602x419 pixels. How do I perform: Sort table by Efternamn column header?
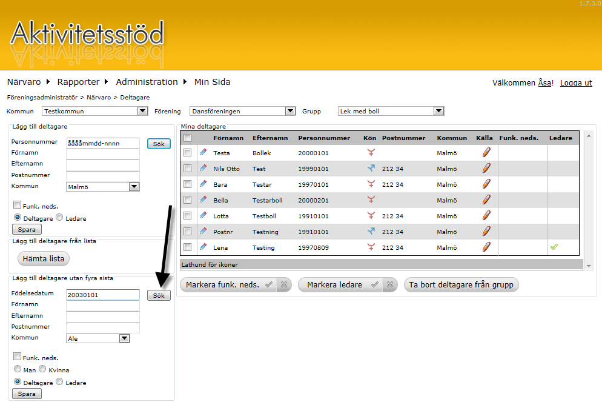(270, 138)
